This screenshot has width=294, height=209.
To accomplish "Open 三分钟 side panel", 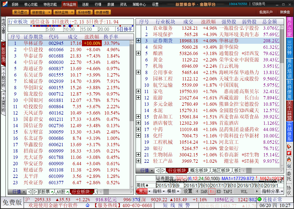I will tap(290, 48).
